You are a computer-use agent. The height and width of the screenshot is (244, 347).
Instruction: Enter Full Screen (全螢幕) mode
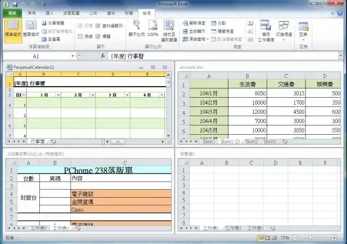(x=51, y=39)
